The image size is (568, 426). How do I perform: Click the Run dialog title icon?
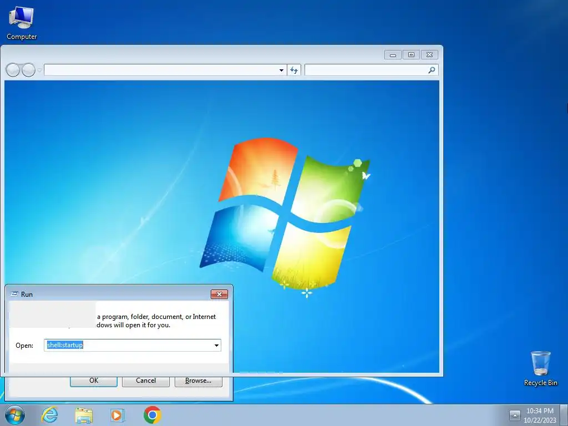[x=14, y=294]
